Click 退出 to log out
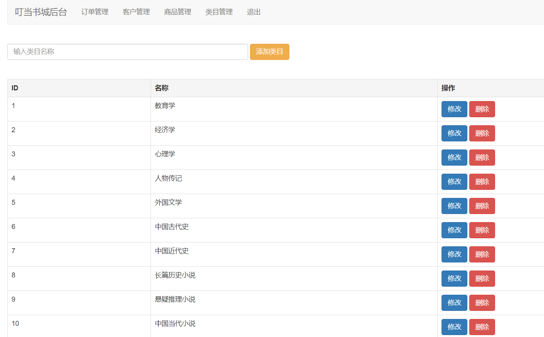Viewport: 544px width, 337px height. [254, 12]
